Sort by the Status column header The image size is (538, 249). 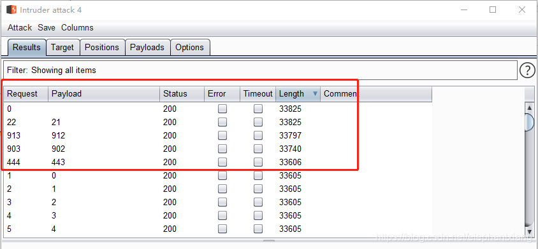(182, 94)
